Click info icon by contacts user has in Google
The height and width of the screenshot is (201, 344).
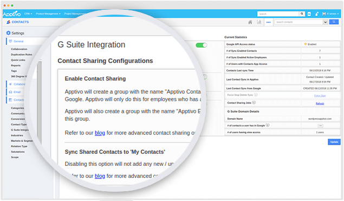(268, 125)
